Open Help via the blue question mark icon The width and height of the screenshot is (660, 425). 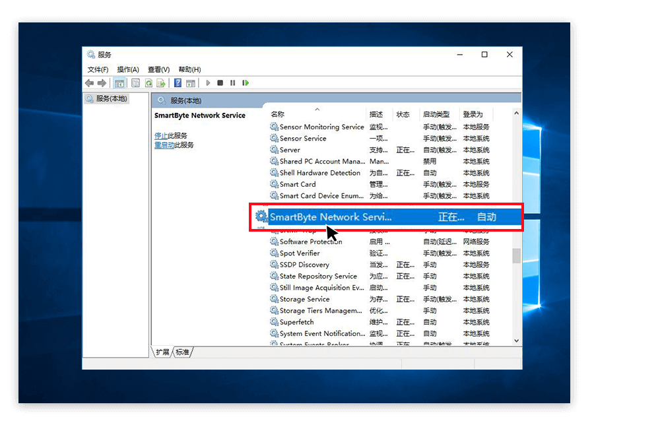tap(177, 82)
